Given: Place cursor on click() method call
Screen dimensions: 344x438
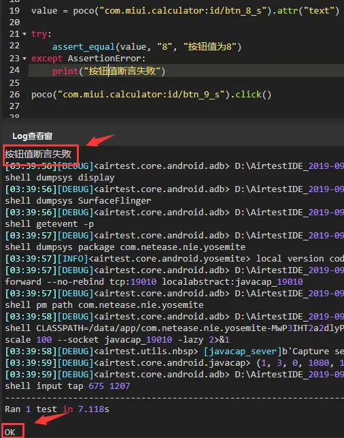Looking at the screenshot, I should click(254, 95).
